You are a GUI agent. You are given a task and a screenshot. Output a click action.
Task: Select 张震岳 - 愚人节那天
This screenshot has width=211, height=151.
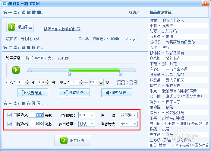pyautogui.click(x=178, y=80)
